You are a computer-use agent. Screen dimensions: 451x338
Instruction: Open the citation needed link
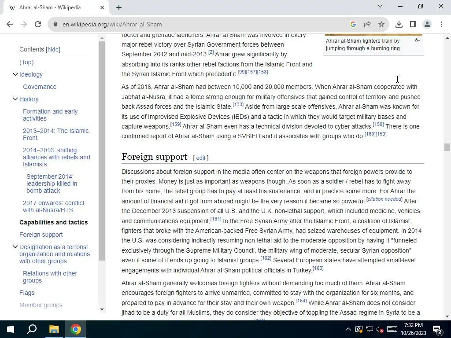click(x=384, y=199)
